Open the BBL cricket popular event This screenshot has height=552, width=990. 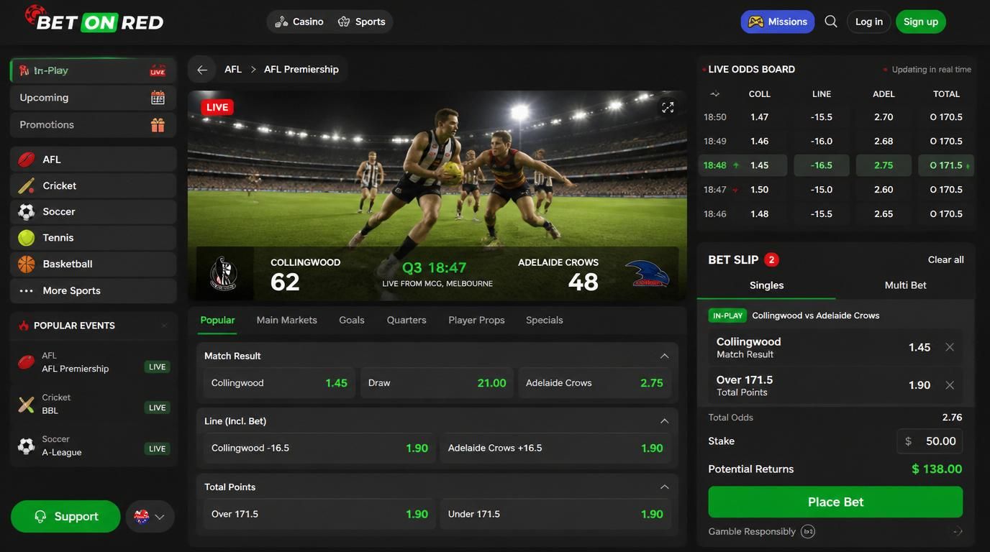point(94,405)
